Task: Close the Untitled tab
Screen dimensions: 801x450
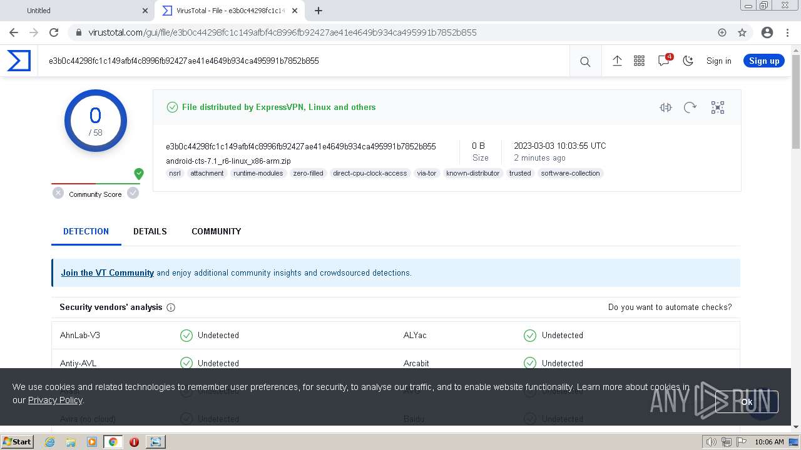Action: click(x=145, y=11)
